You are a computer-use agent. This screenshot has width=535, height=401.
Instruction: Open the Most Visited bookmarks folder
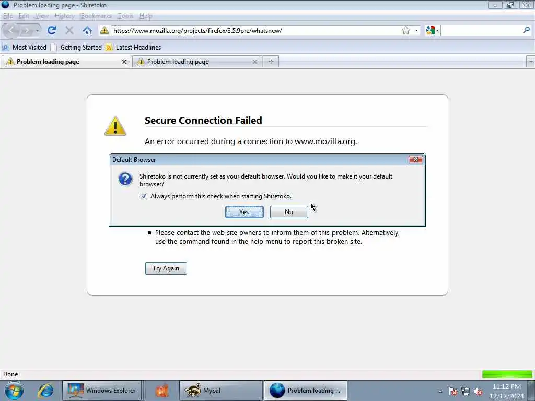24,48
